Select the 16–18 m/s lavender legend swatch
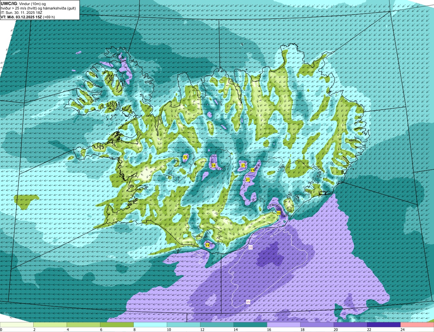434x332 pixels. click(x=284, y=325)
